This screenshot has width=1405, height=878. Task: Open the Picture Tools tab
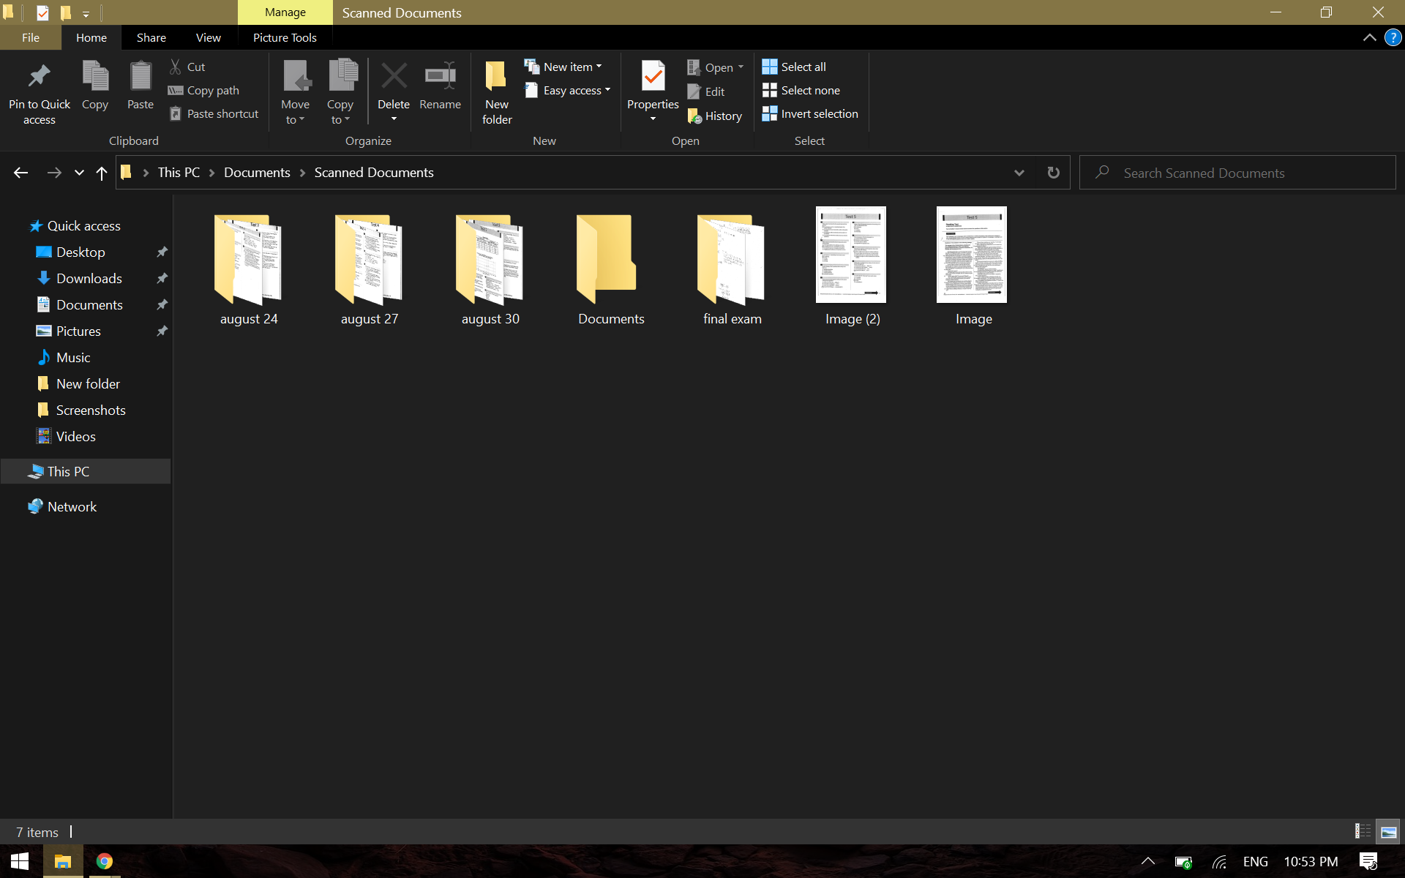tap(285, 37)
